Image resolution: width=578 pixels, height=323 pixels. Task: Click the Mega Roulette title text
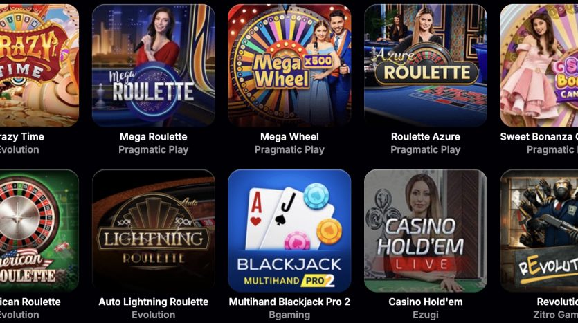pyautogui.click(x=154, y=137)
